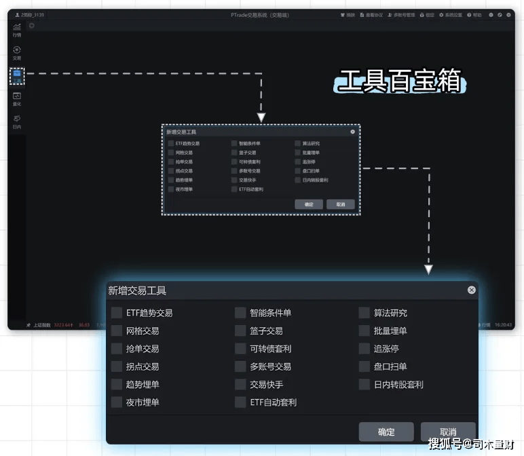Viewport: 524px width, 456px height.
Task: Click the 锁定 lock item in title bar
Action: coord(427,15)
